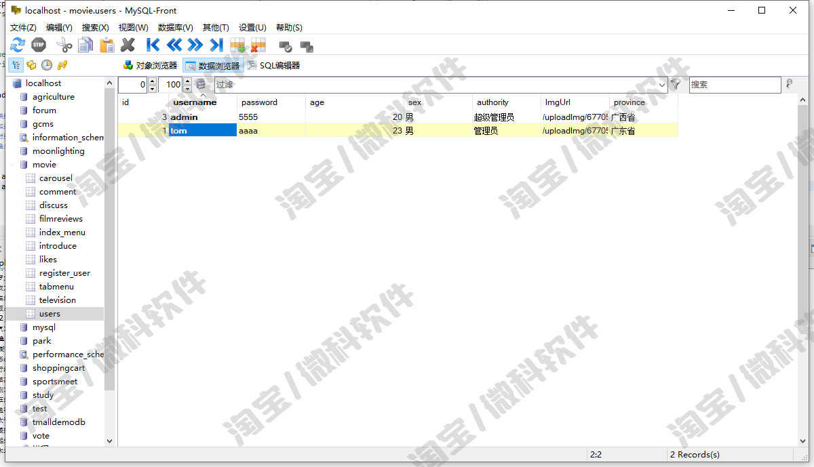Image resolution: width=814 pixels, height=467 pixels.
Task: Open the filmreviews table
Action: coord(61,219)
